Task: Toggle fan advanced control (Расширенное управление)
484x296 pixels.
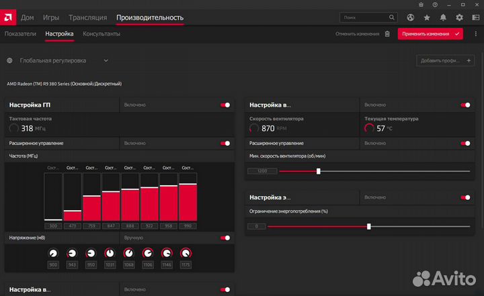Action: click(465, 143)
